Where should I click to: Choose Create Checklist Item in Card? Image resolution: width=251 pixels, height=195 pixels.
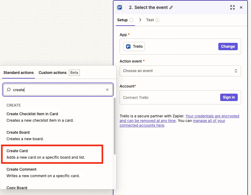[40, 117]
